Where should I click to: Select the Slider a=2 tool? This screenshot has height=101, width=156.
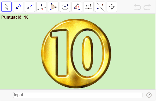(x=88, y=7)
